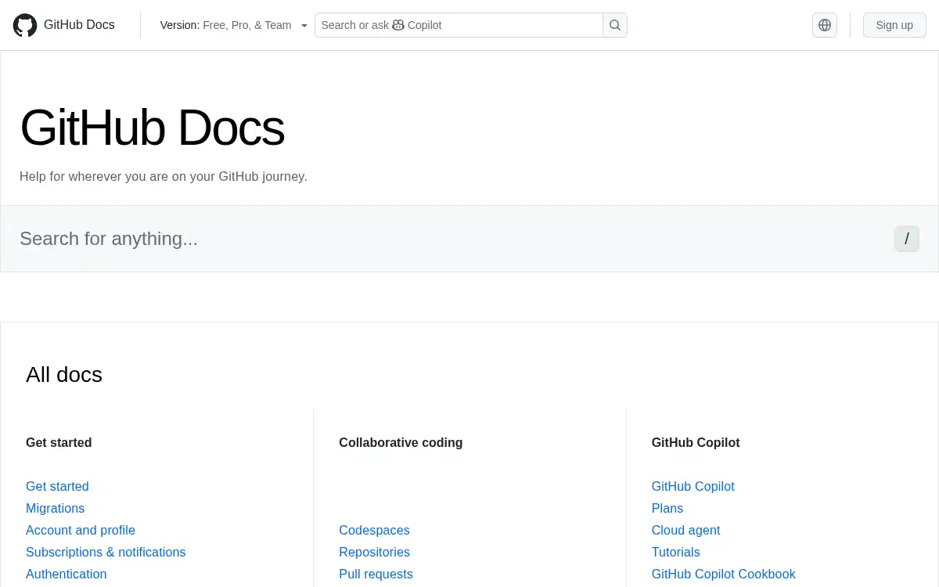Click the All docs heading
Screen dimensions: 939x587
tap(64, 374)
